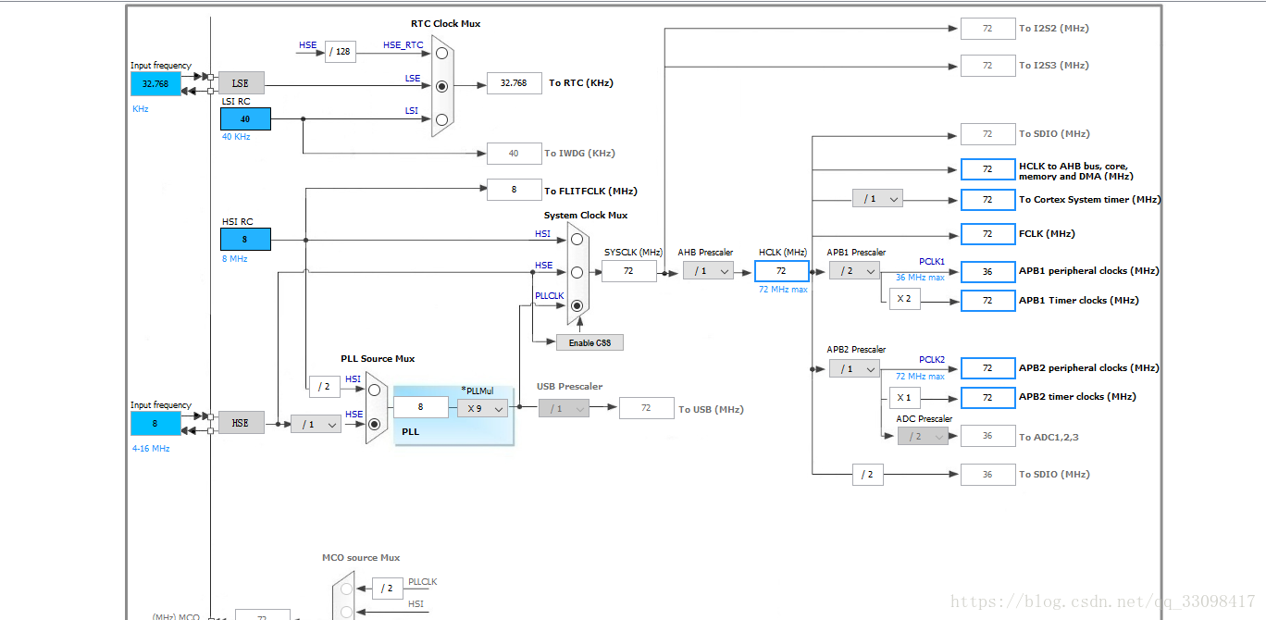Open the HSE input divider dropdown

[x=316, y=424]
